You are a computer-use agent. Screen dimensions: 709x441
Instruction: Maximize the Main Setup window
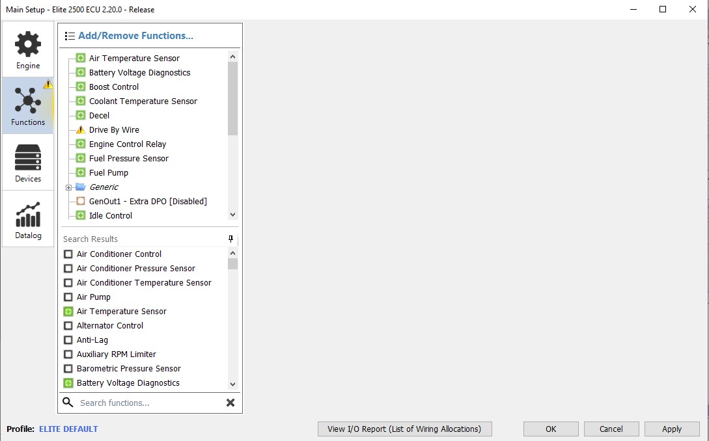(663, 9)
